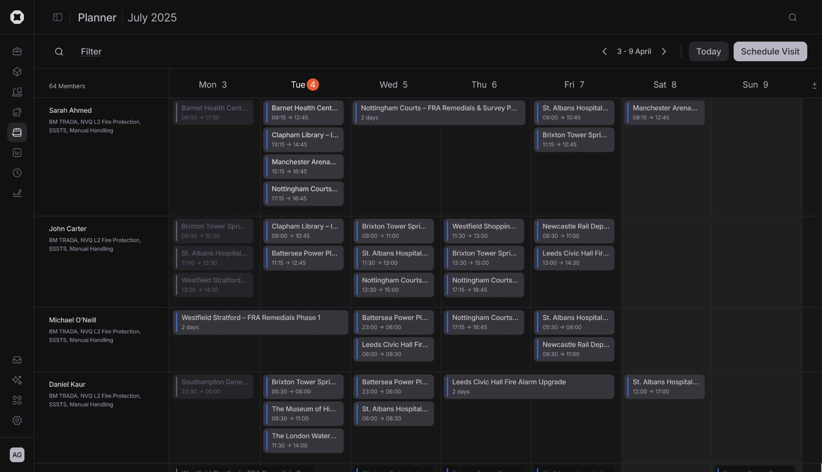Open the four-circles apps icon in sidebar

pos(17,401)
